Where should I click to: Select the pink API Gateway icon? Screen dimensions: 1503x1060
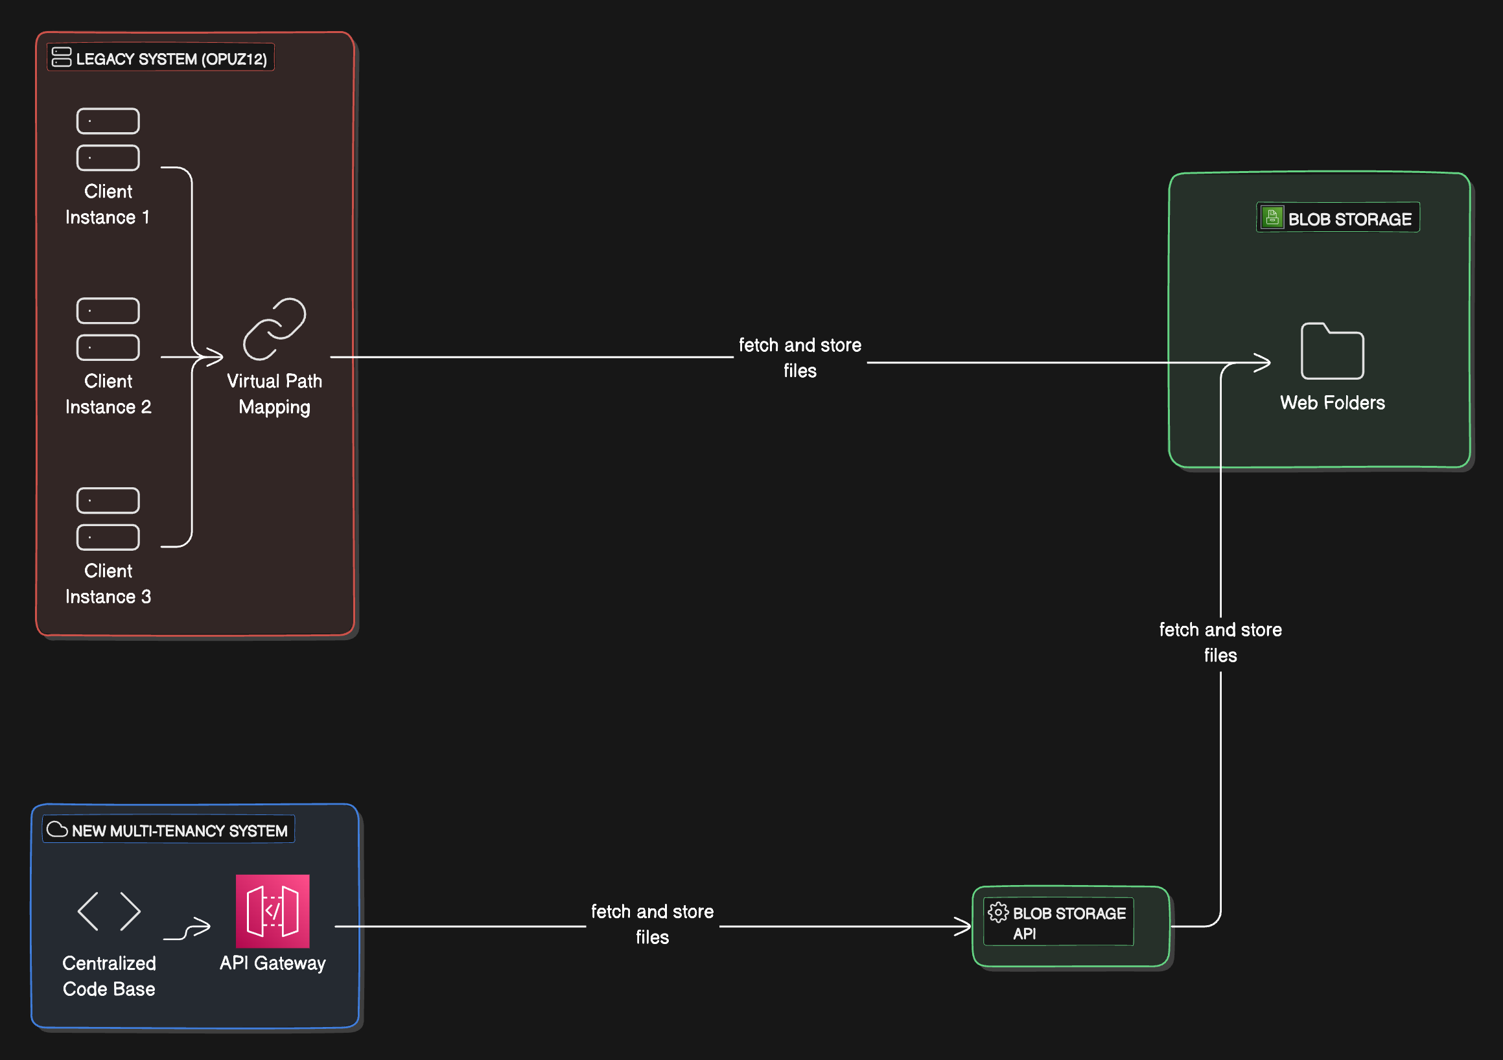[x=272, y=911]
